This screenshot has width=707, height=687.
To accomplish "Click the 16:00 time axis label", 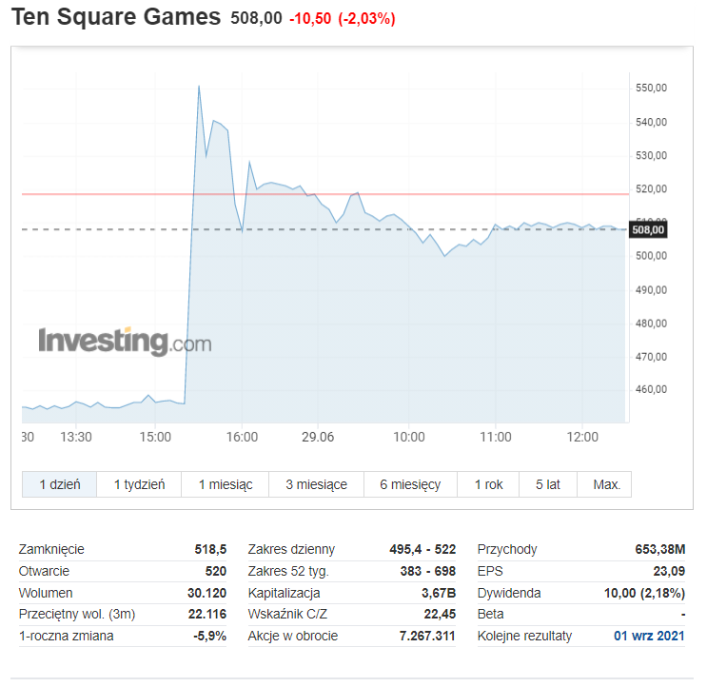I will click(242, 437).
